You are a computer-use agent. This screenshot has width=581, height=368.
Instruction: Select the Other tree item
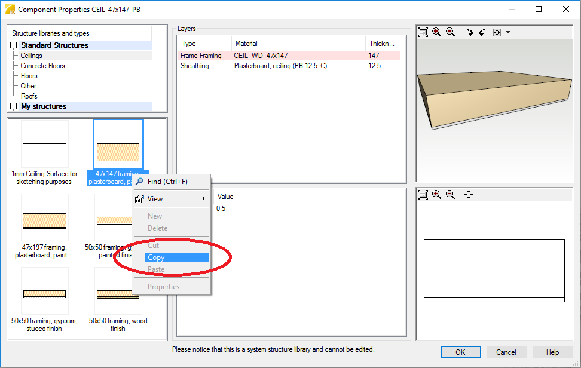pyautogui.click(x=29, y=86)
